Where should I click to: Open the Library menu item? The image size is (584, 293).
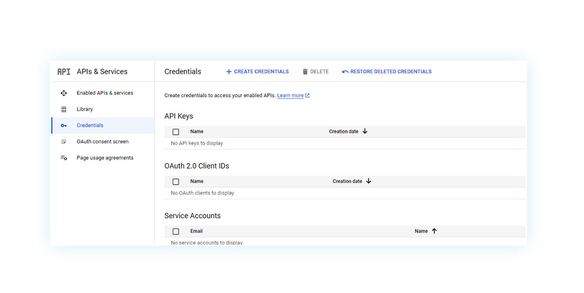103,109
